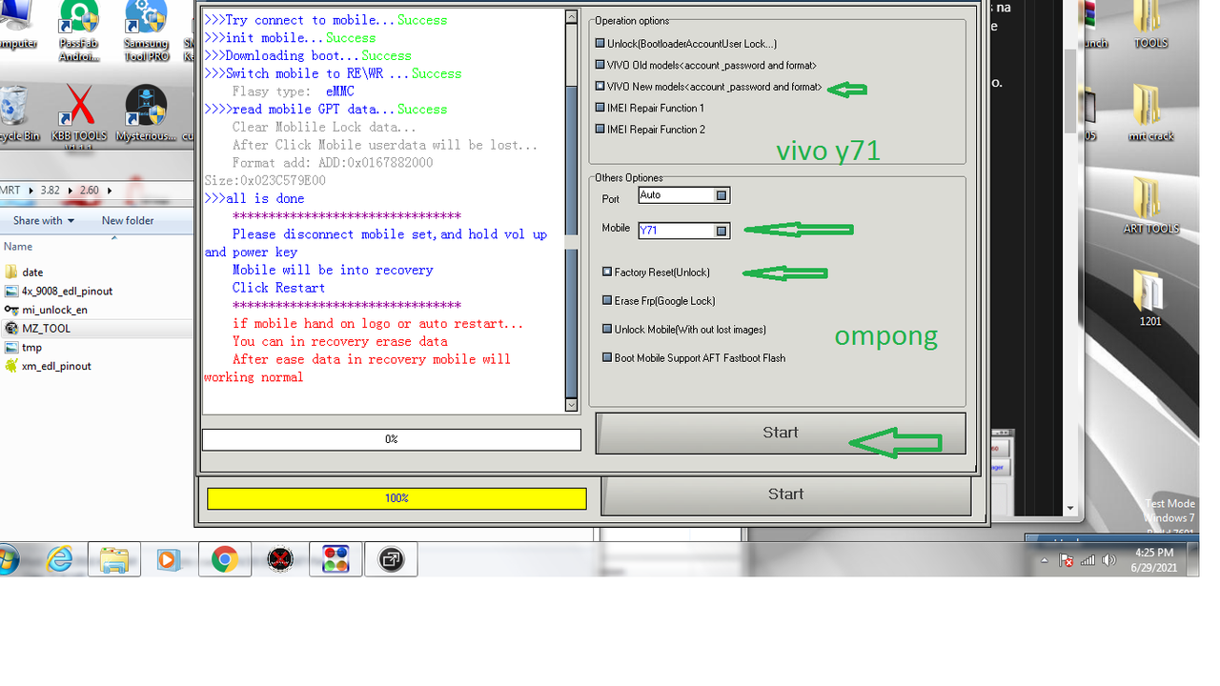Switch to Google Chrome on the taskbar
This screenshot has height=686, width=1220.
(225, 559)
